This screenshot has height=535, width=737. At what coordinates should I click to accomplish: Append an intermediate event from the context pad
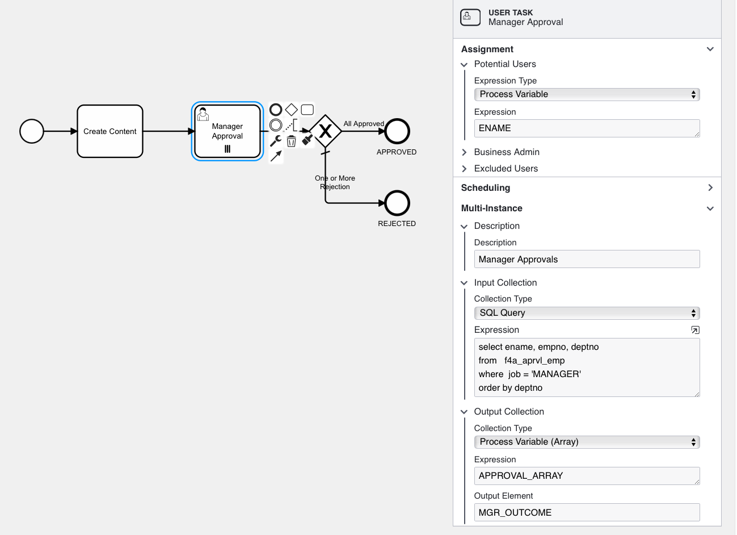coord(276,125)
